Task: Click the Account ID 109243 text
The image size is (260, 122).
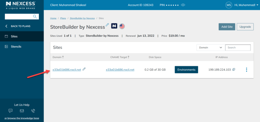Action: tap(140, 5)
